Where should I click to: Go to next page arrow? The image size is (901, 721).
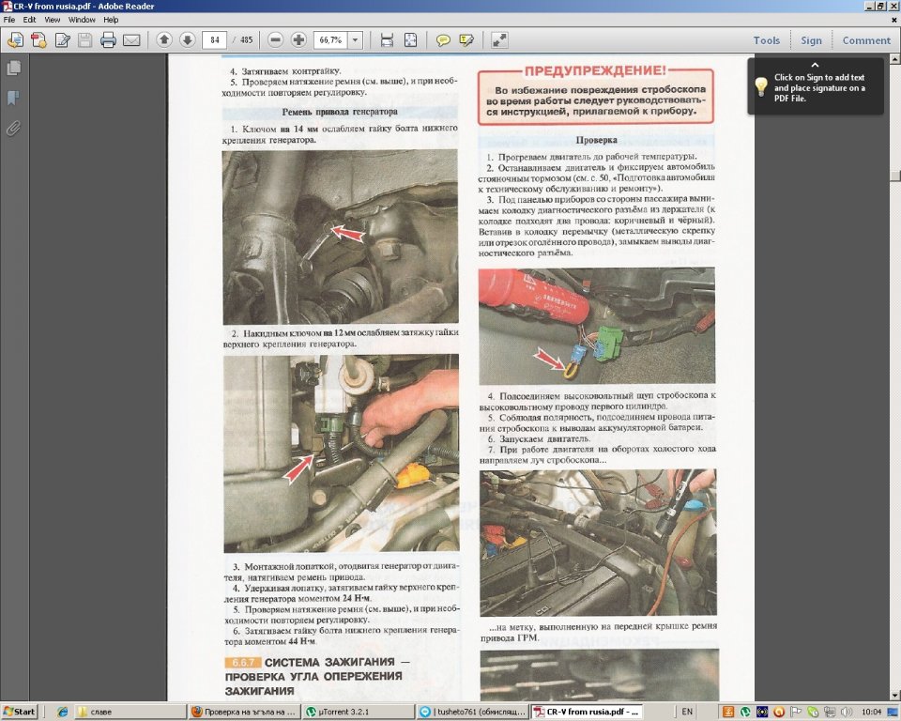187,40
